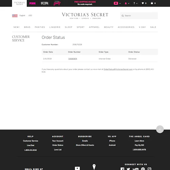Open the love list heart icon
This screenshot has width=170, height=170.
click(x=143, y=3)
